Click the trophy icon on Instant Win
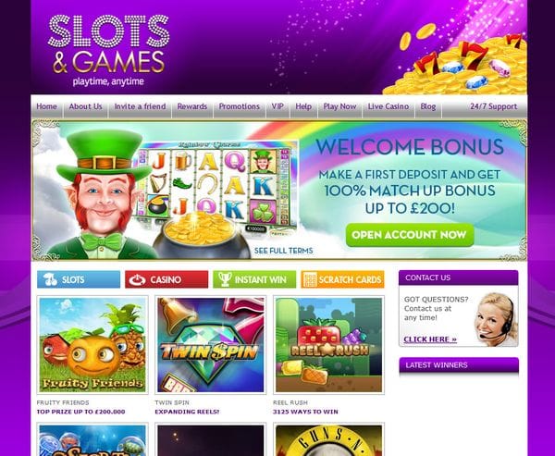The height and width of the screenshot is (456, 555). 225,279
